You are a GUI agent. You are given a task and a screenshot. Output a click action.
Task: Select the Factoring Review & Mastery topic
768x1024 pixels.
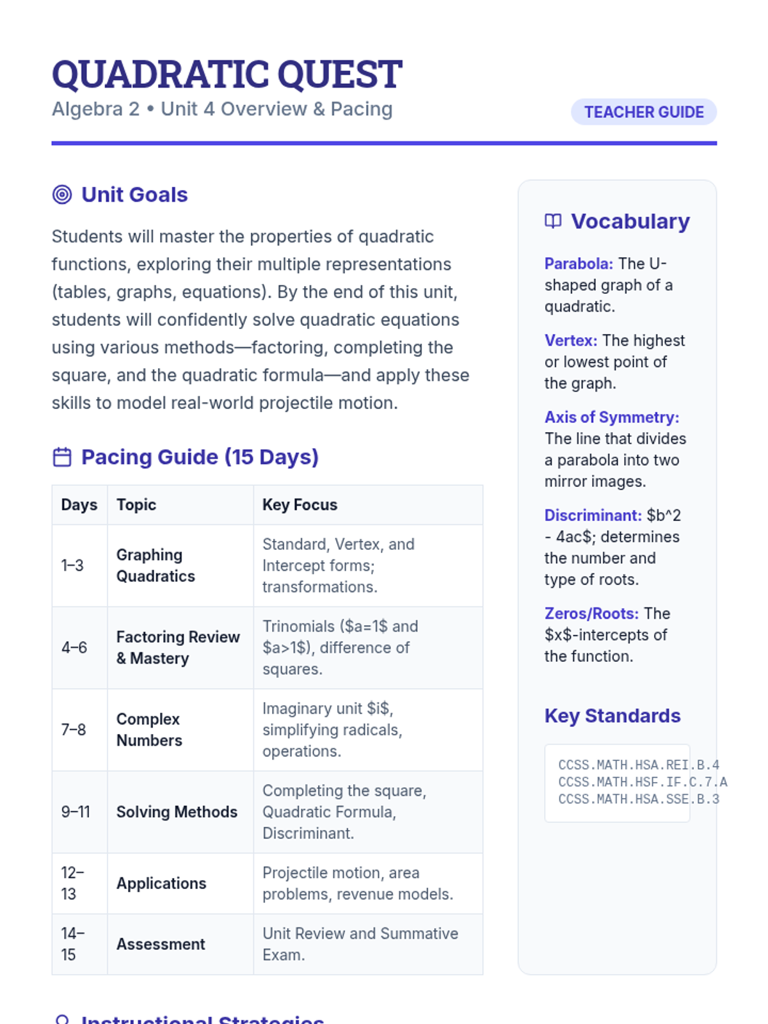point(178,648)
